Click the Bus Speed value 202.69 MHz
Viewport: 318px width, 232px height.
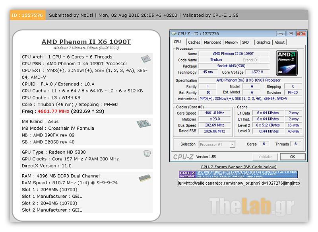coord(215,125)
